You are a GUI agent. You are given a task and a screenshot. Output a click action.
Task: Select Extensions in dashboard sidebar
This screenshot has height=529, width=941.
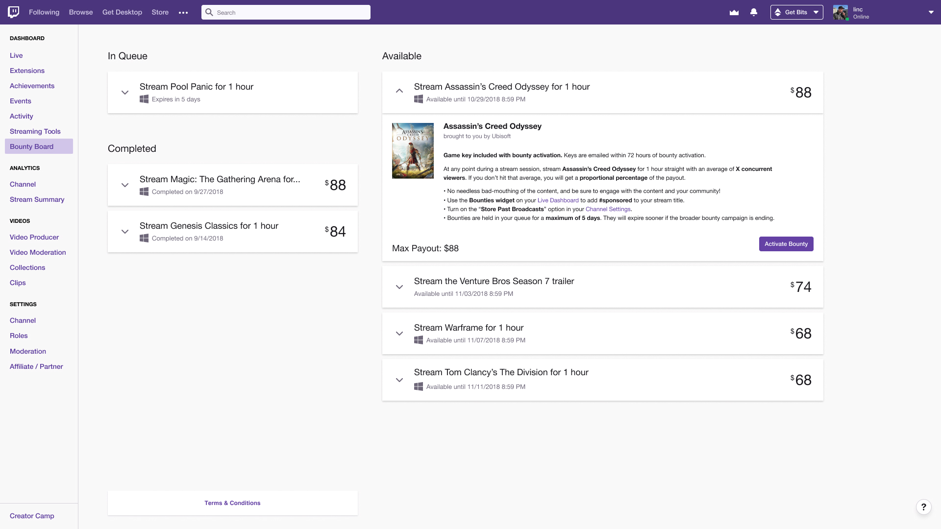point(27,71)
